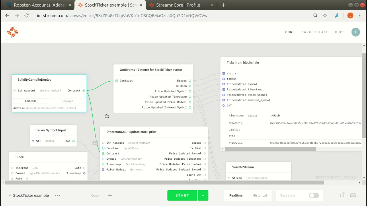Screen dimensions: 367x206
Task: Click the errors input port on Ticks table
Action: (224, 74)
